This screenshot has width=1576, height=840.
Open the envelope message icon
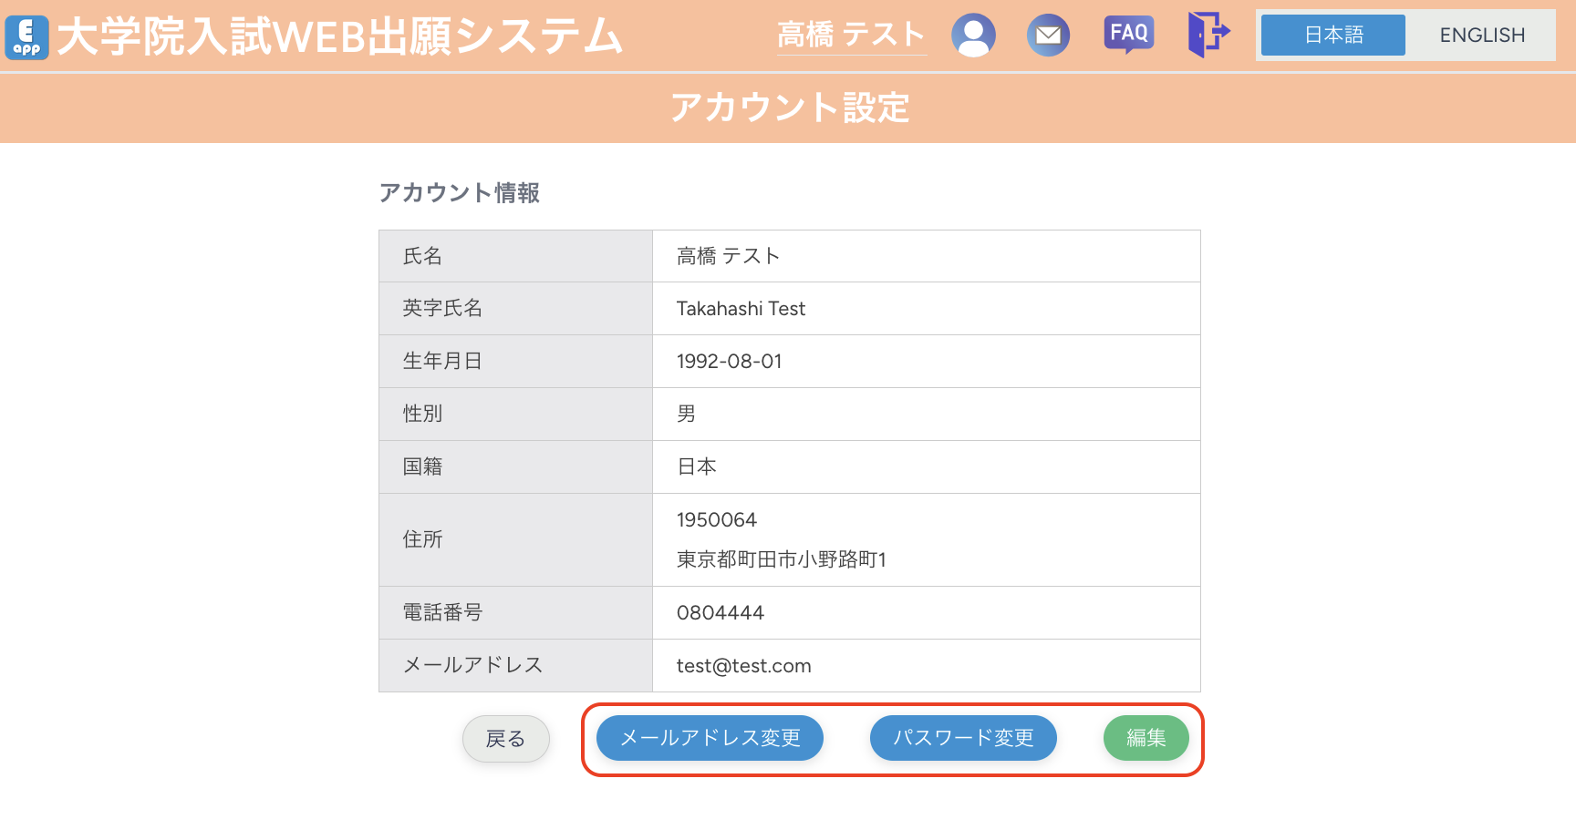coord(1048,35)
